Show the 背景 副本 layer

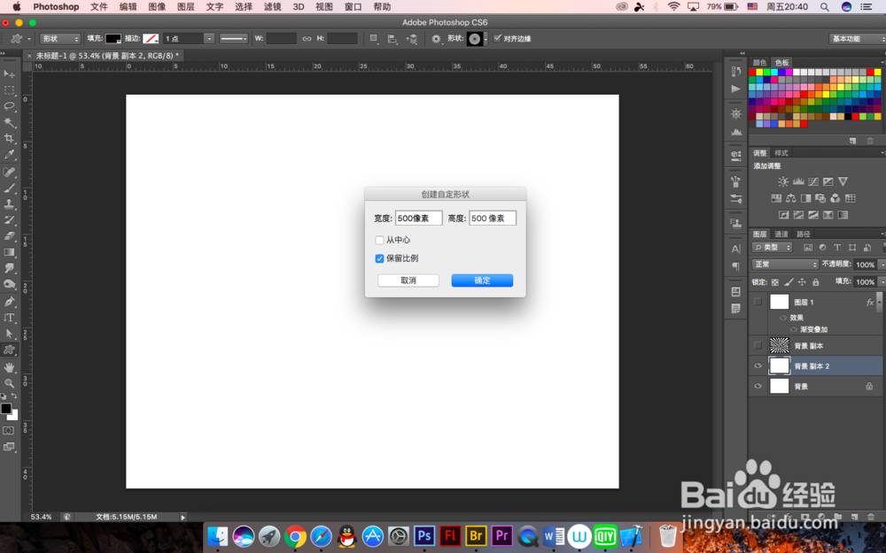[758, 345]
